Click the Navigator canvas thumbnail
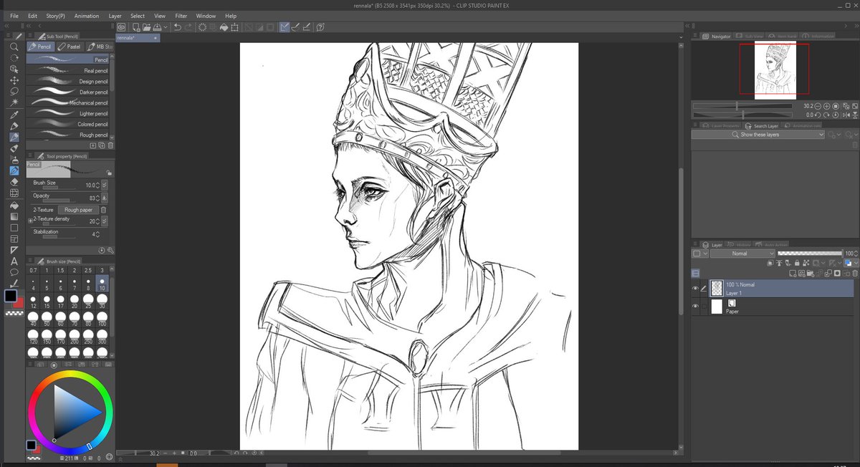Image resolution: width=860 pixels, height=467 pixels. [774, 69]
